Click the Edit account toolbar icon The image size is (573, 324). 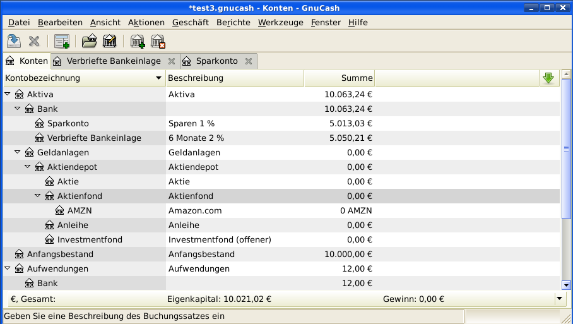110,42
